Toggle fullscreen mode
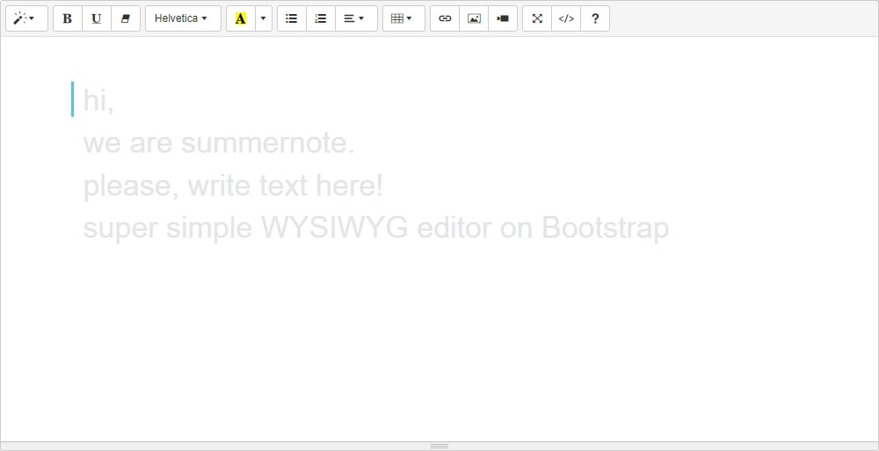879x451 pixels. click(x=537, y=18)
